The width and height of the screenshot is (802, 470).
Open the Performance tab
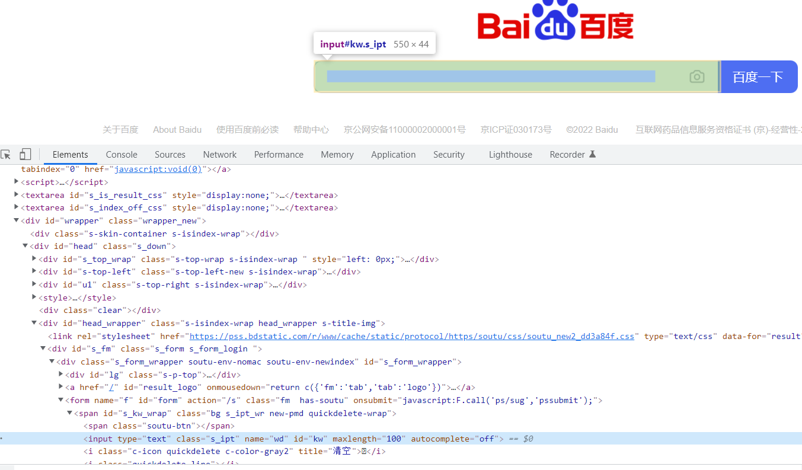tap(279, 155)
